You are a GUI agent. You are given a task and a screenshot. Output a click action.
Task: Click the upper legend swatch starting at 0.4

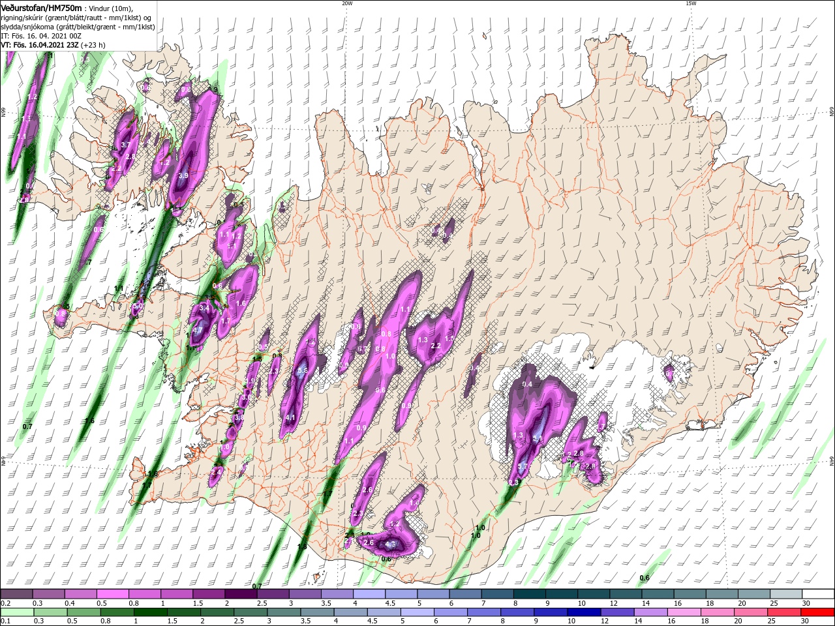point(81,593)
